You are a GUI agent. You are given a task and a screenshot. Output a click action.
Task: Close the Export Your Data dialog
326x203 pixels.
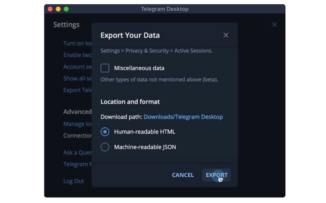226,35
